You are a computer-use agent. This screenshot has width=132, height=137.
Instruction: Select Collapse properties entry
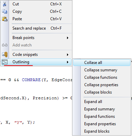[102, 85]
